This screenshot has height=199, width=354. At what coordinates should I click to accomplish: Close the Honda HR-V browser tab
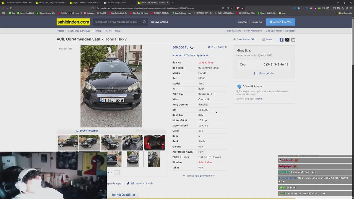(x=168, y=3)
